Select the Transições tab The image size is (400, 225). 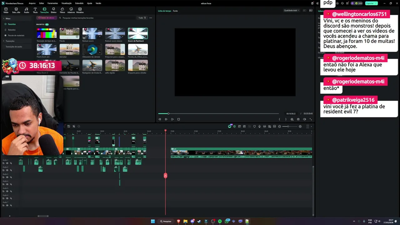pyautogui.click(x=44, y=10)
